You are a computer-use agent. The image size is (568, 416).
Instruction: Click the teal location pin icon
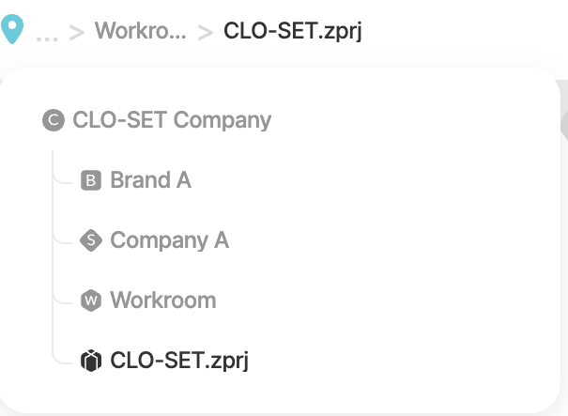(12, 29)
